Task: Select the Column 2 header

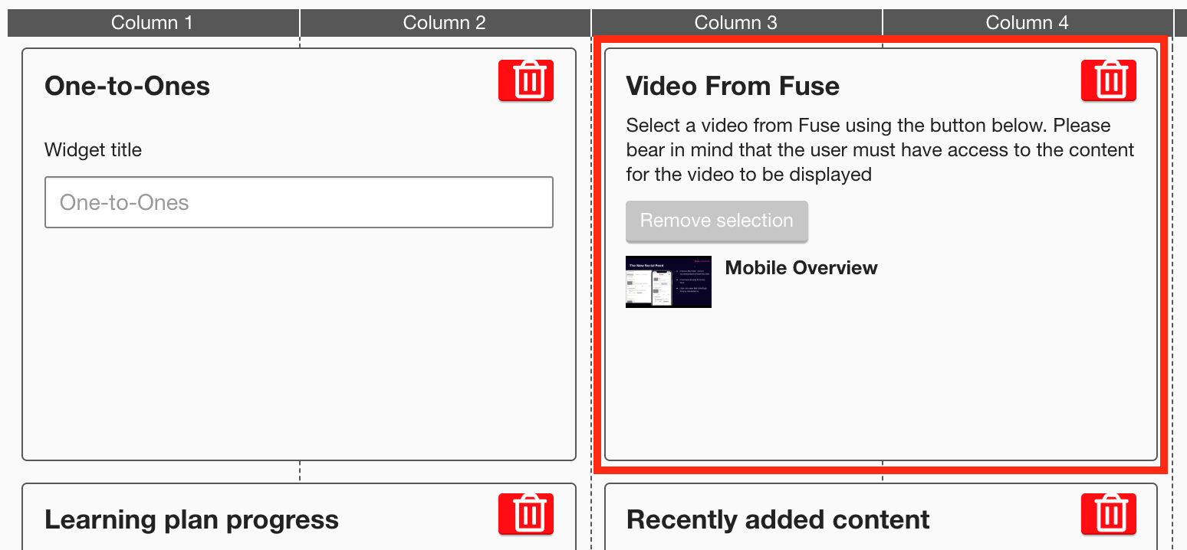Action: 445,23
